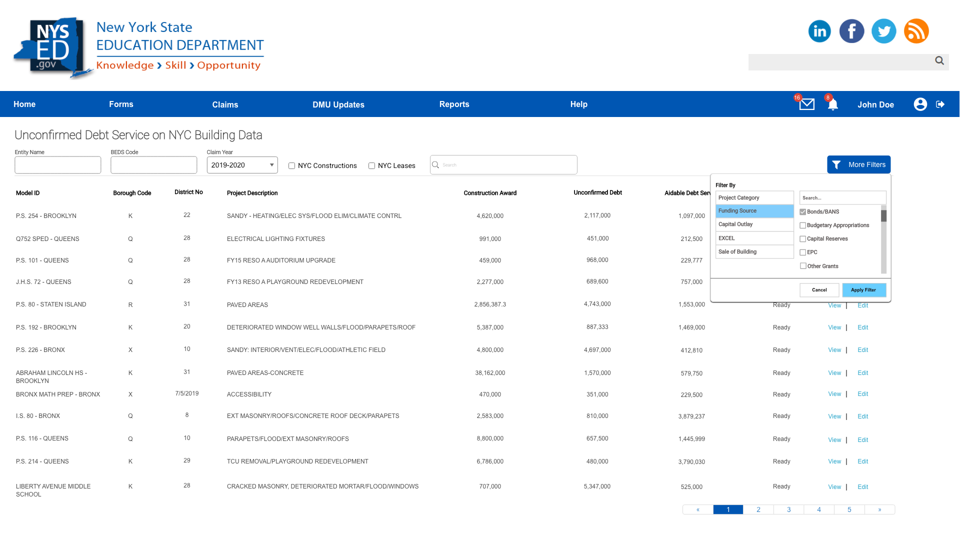Click the logout arrow icon
The image size is (960, 540).
click(940, 104)
